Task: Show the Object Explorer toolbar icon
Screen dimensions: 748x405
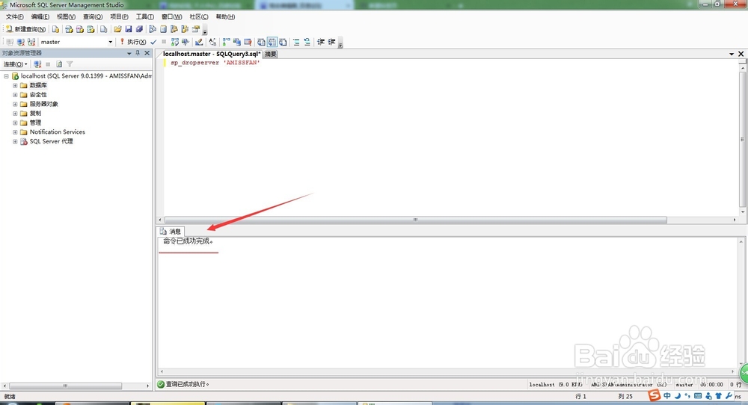Action: point(174,29)
